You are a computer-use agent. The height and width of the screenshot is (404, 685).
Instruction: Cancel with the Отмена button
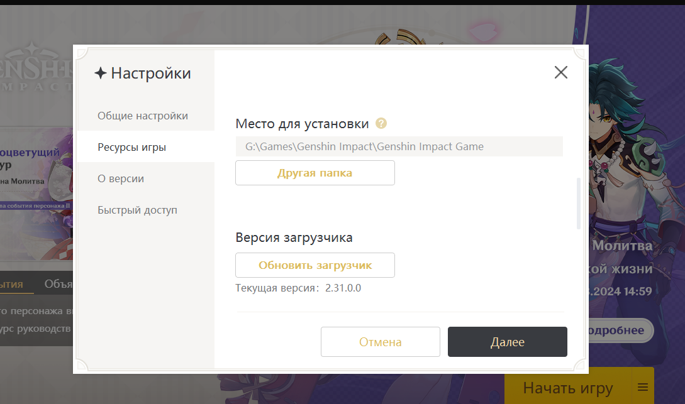click(380, 342)
